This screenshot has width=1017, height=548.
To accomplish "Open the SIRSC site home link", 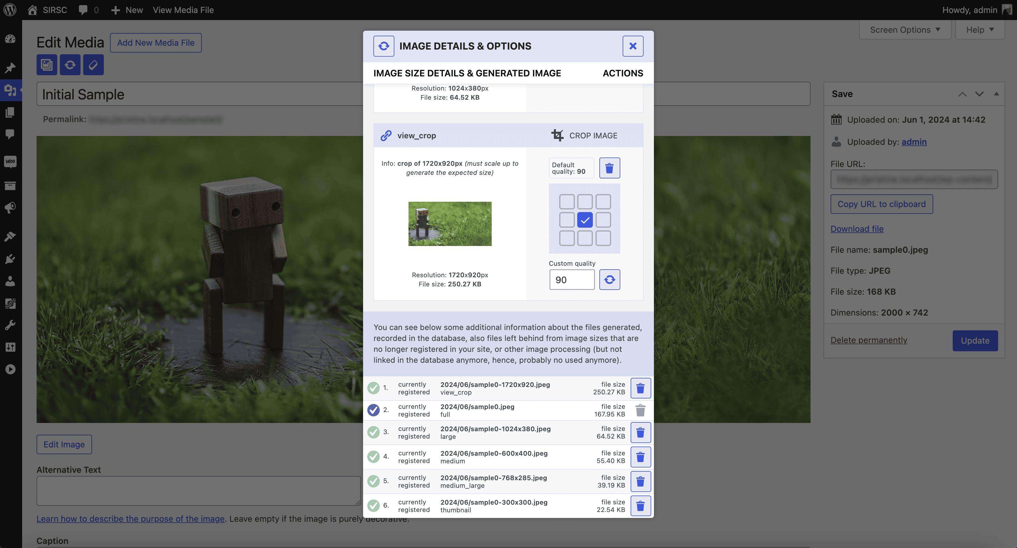I will tap(47, 10).
